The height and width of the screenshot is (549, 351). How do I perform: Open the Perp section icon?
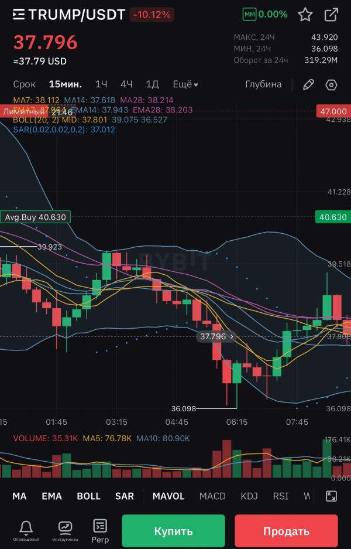click(100, 531)
